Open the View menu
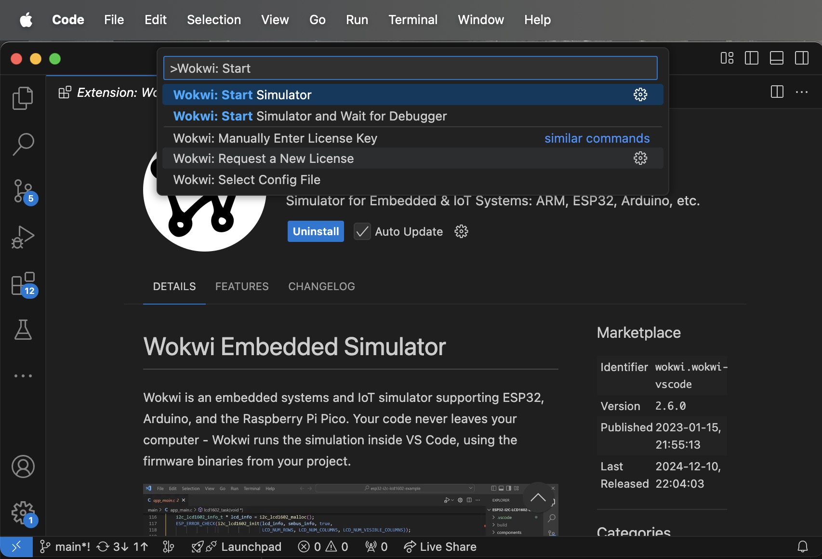The height and width of the screenshot is (559, 822). [275, 20]
